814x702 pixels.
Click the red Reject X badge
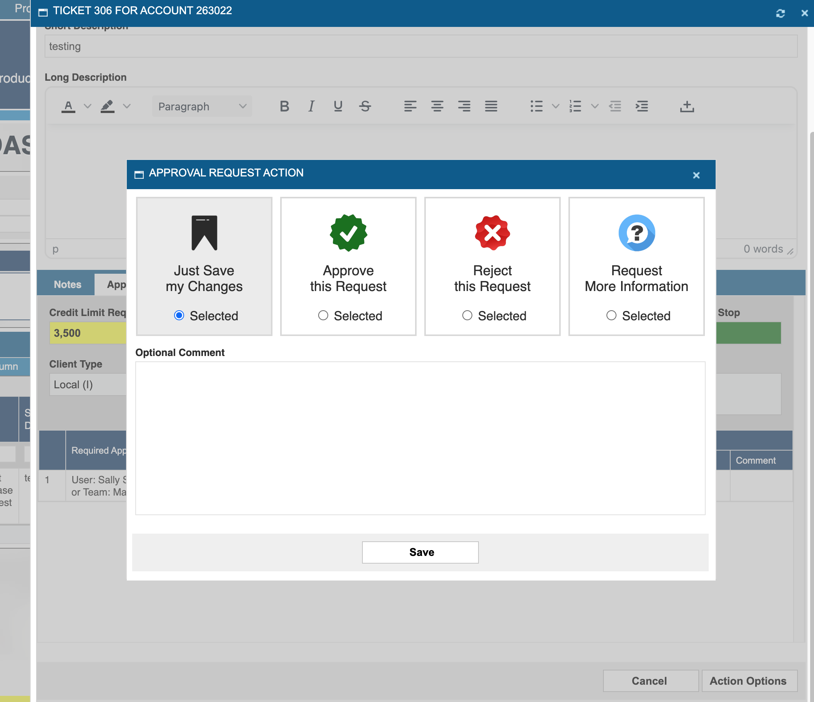492,233
